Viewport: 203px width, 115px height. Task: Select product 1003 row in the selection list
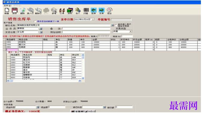click(44, 62)
